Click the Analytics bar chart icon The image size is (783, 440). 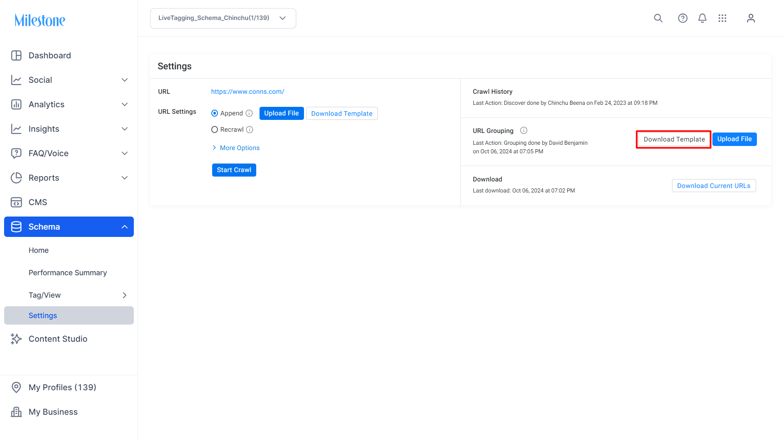point(16,104)
